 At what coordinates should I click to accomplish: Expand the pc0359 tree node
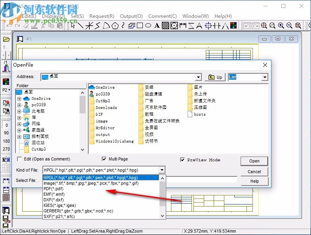tap(19, 105)
